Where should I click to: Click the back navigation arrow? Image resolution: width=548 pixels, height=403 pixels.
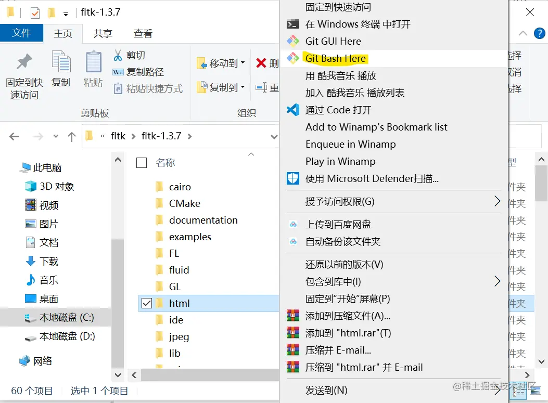click(x=14, y=136)
